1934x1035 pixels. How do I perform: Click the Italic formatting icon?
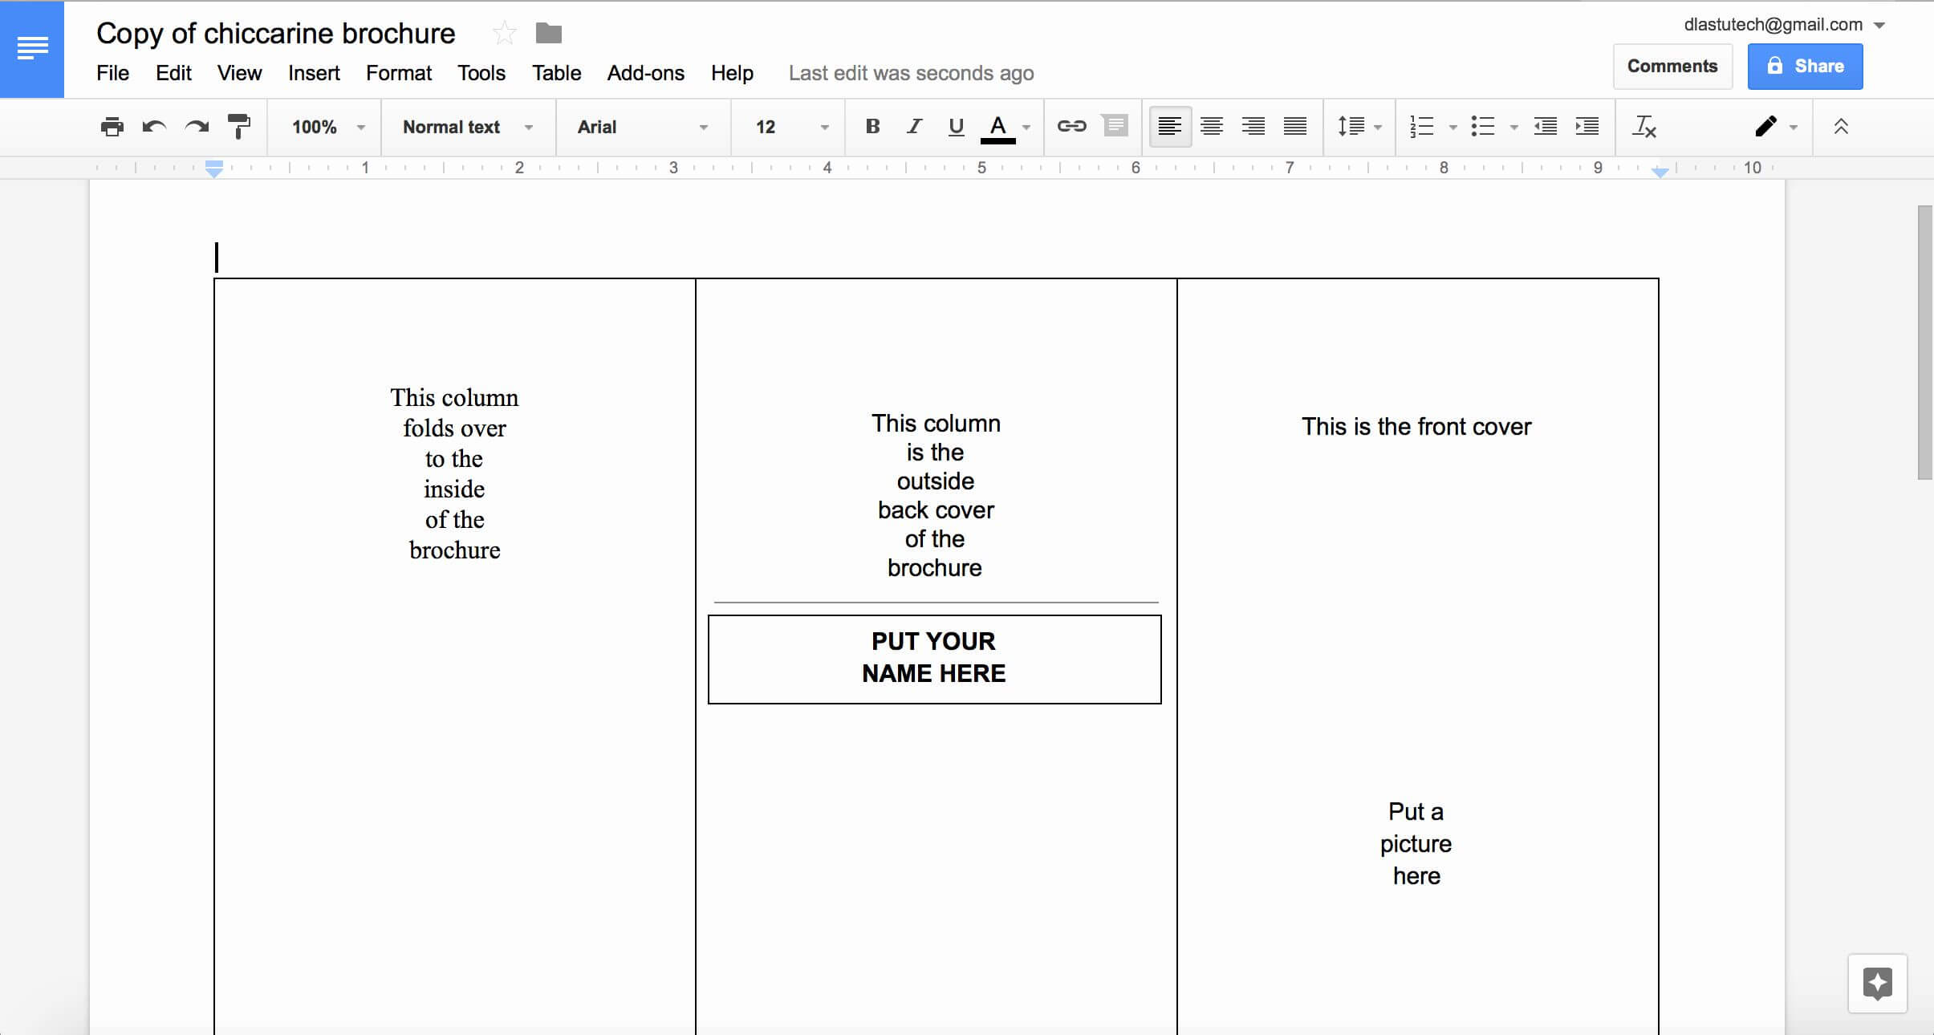pos(912,125)
